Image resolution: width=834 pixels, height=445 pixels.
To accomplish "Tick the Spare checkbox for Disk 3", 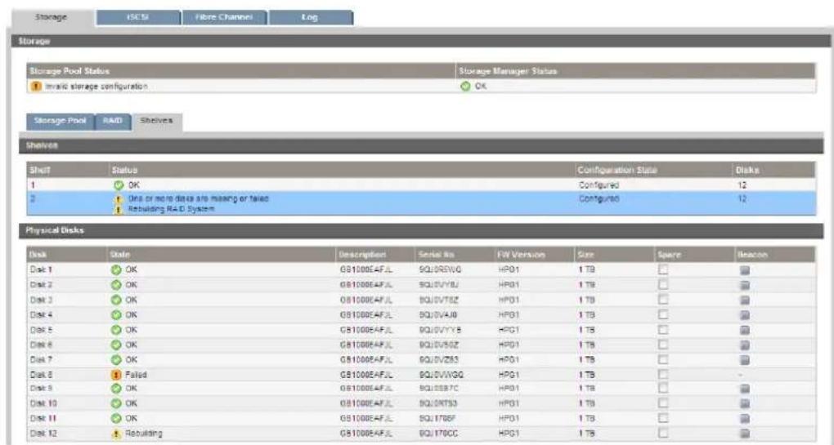I will coord(663,300).
